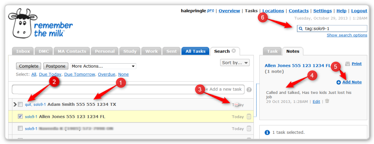Click the solo9-1 tag on Allen Jones row
This screenshot has width=374, height=144.
click(x=31, y=117)
